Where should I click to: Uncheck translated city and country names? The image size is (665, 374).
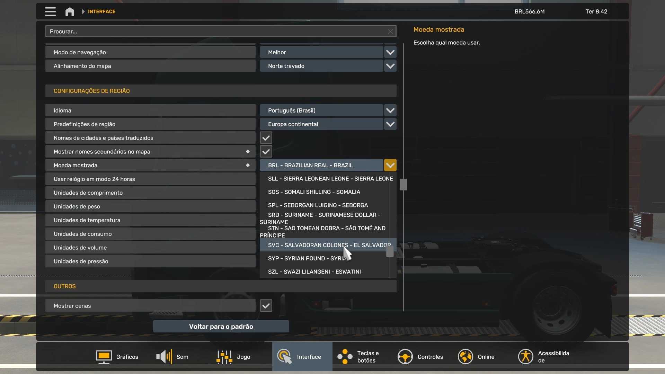pos(266,138)
